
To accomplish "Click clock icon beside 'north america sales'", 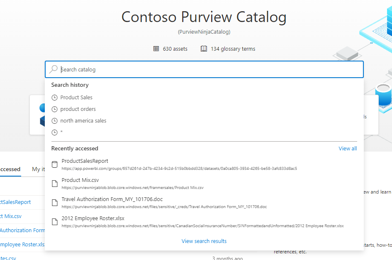I will (x=54, y=121).
